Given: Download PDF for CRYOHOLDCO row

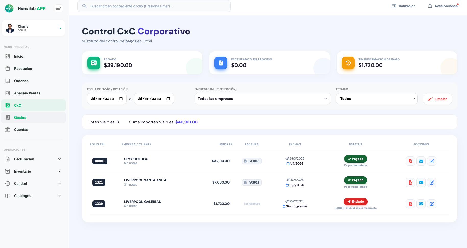Looking at the screenshot, I should pyautogui.click(x=410, y=161).
